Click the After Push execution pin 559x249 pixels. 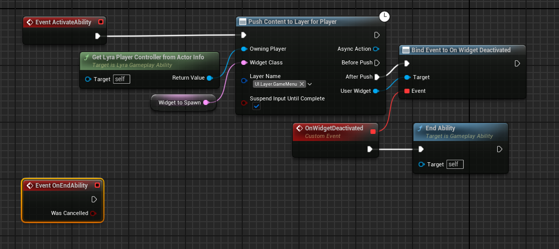tap(377, 77)
